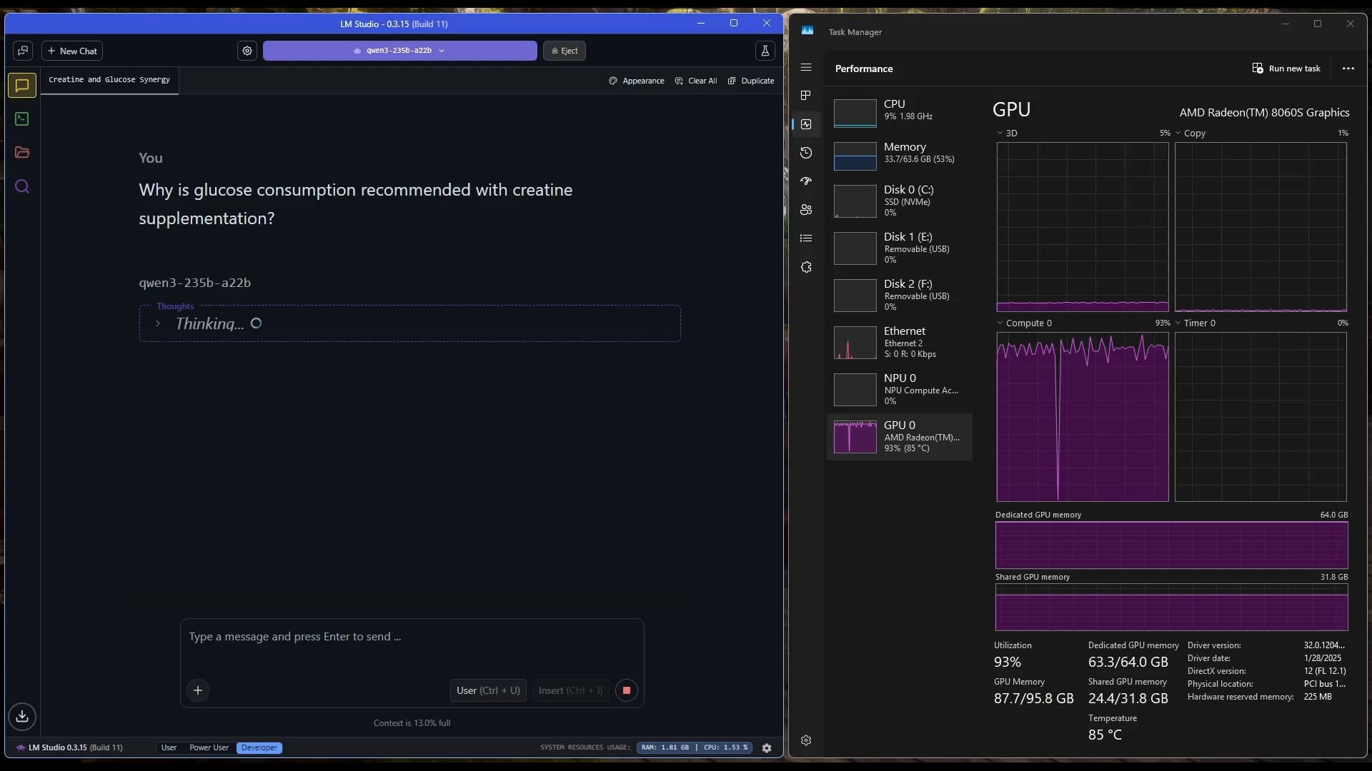The width and height of the screenshot is (1372, 771).
Task: Select Disk 1 (E:) in performance list
Action: coord(900,248)
